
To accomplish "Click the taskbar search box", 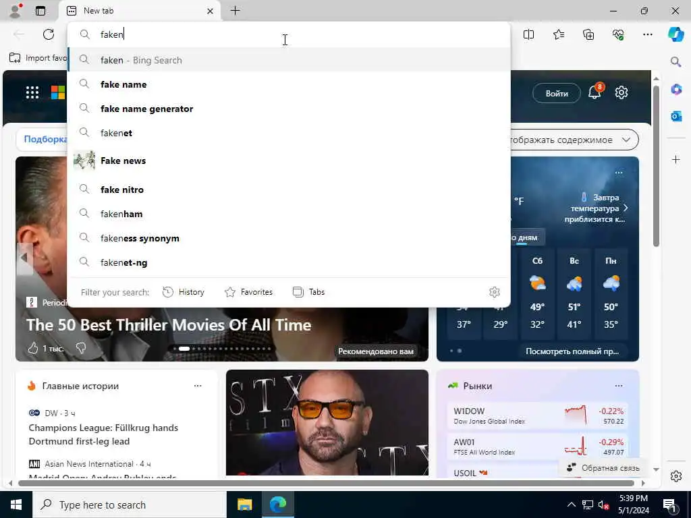I will (129, 505).
